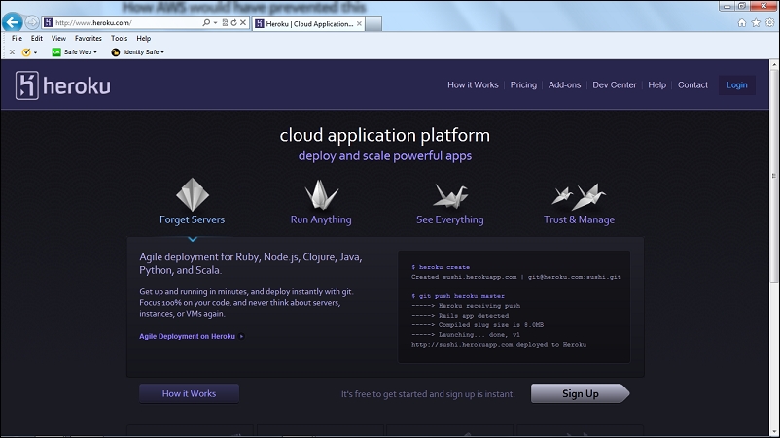The image size is (780, 438).
Task: Stop loading with the X icon in address bar
Action: [243, 23]
